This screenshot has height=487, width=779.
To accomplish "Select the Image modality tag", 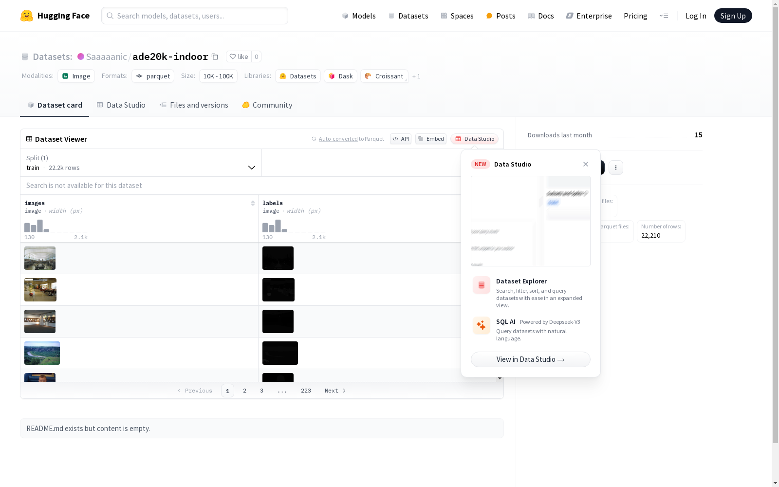I will tap(76, 76).
